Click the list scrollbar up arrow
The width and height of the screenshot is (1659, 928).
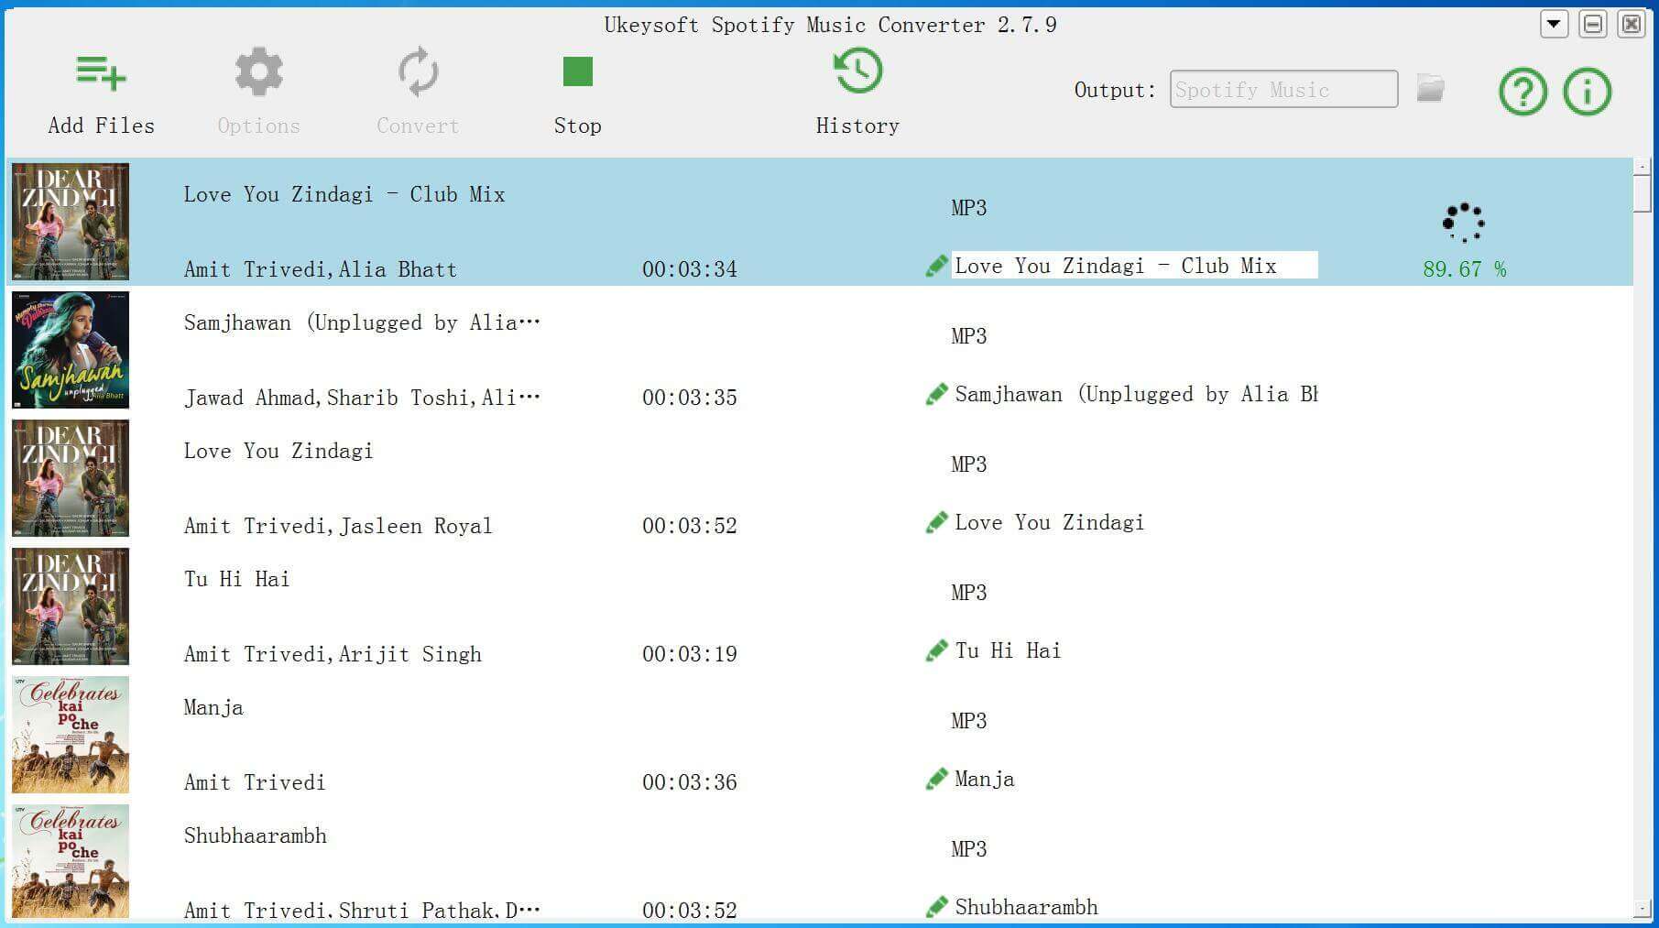(x=1643, y=166)
